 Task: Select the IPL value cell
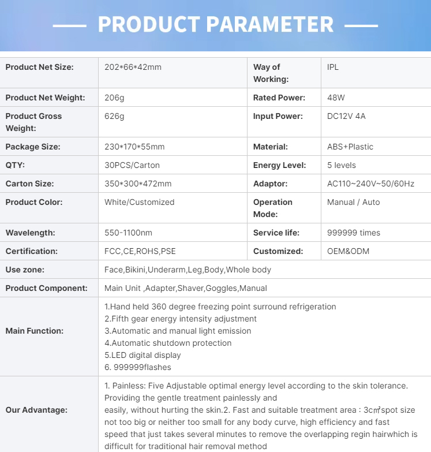tap(333, 67)
